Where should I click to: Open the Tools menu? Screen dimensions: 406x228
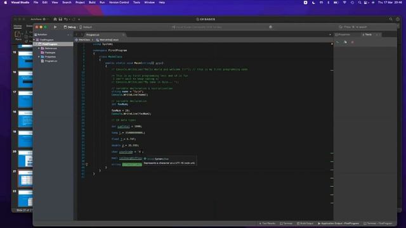pos(136,3)
